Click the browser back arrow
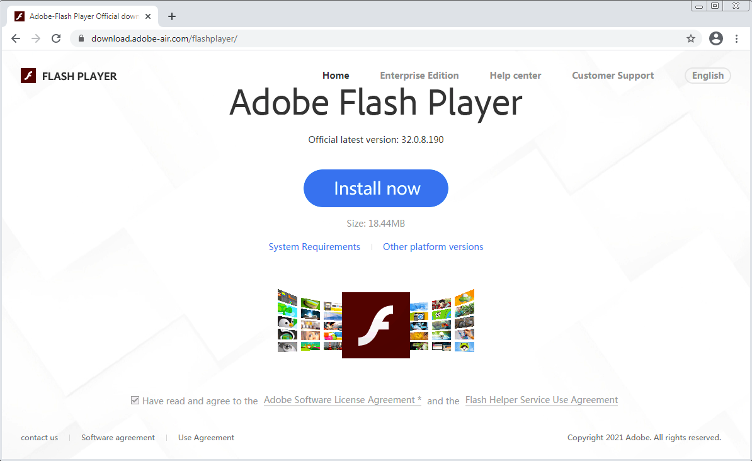 point(16,38)
